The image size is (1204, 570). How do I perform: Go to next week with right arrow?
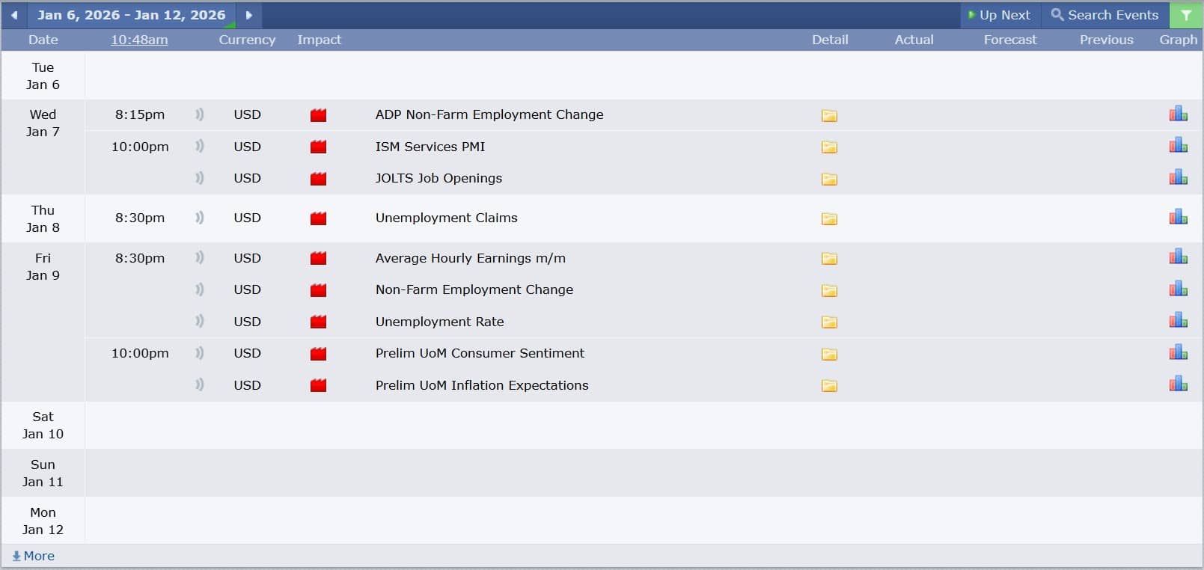pos(248,15)
